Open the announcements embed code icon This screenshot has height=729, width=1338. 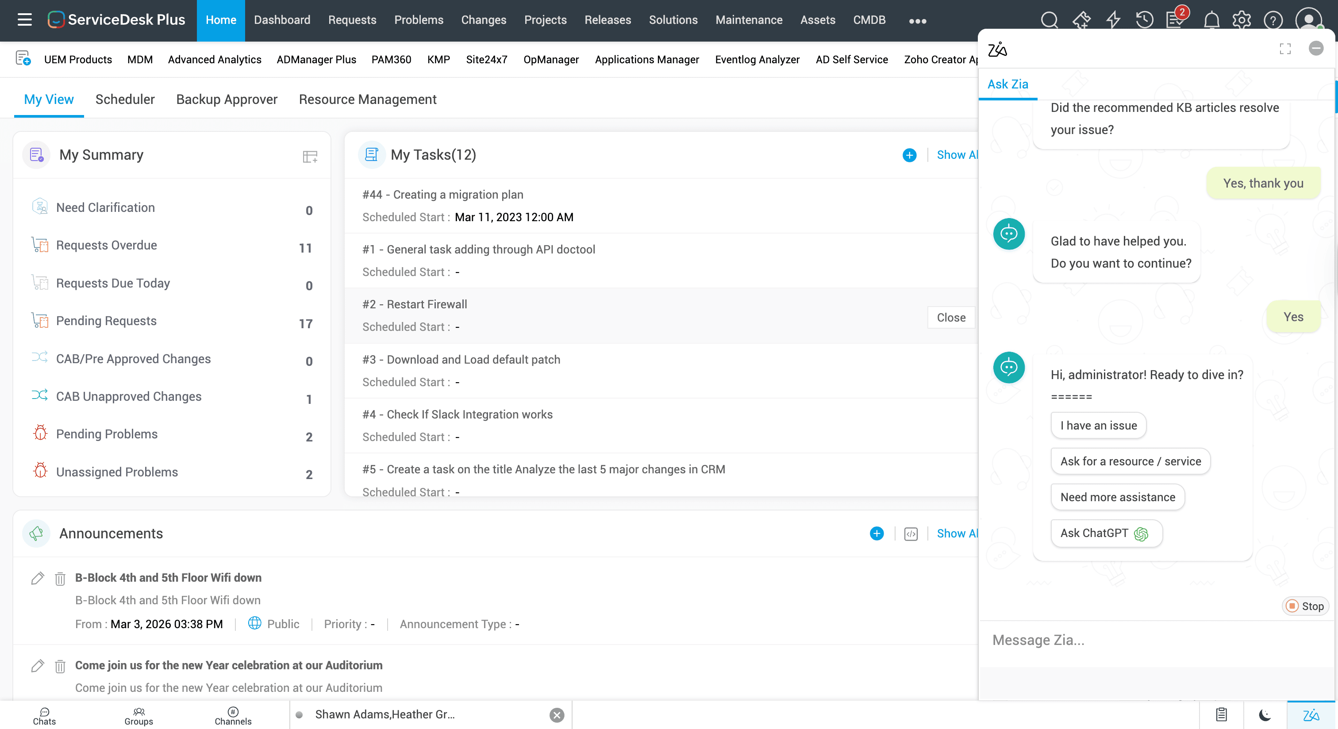click(x=911, y=534)
